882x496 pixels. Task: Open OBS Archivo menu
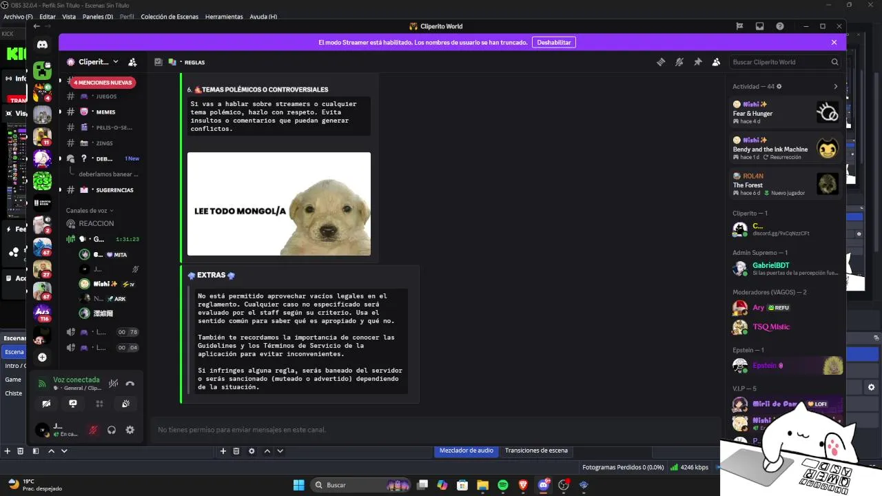18,17
